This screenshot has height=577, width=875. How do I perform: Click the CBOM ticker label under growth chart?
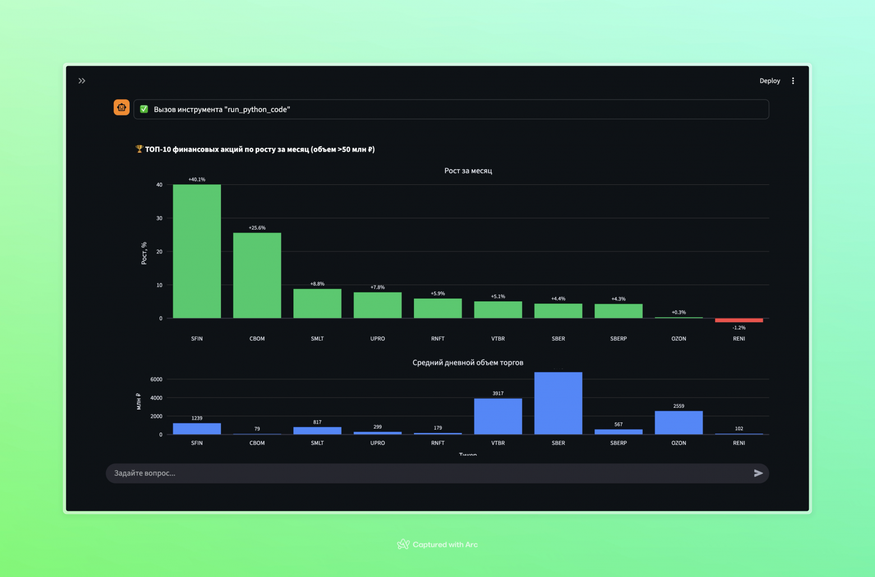point(257,339)
